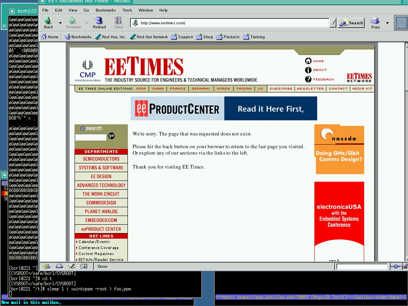This screenshot has height=306, width=408.
Task: Open the Go menu
Action: [86, 10]
